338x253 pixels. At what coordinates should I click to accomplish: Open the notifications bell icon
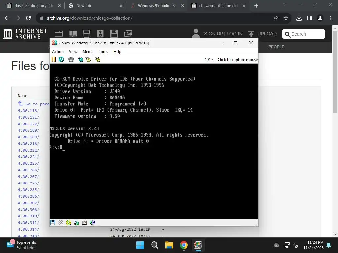click(329, 245)
